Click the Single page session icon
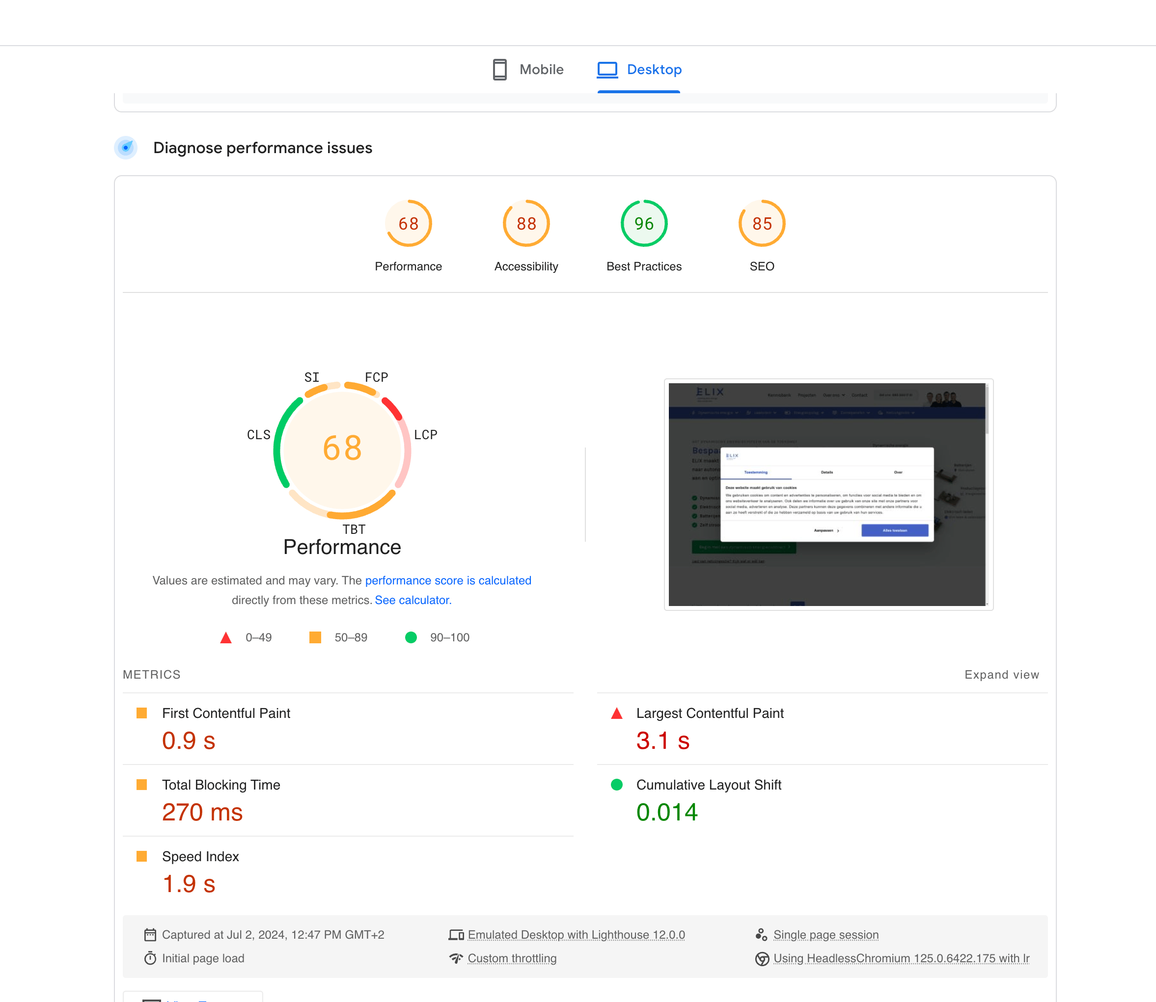The image size is (1156, 1002). 761,934
